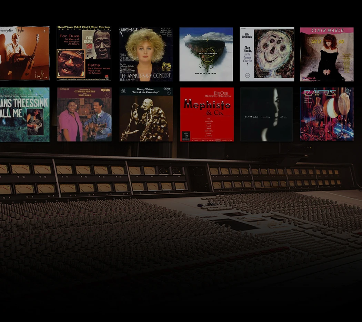Open Ella Fitzgerald 'Clap Hands, Here Comes Charlie' cover
The image size is (362, 322).
[x=267, y=54]
